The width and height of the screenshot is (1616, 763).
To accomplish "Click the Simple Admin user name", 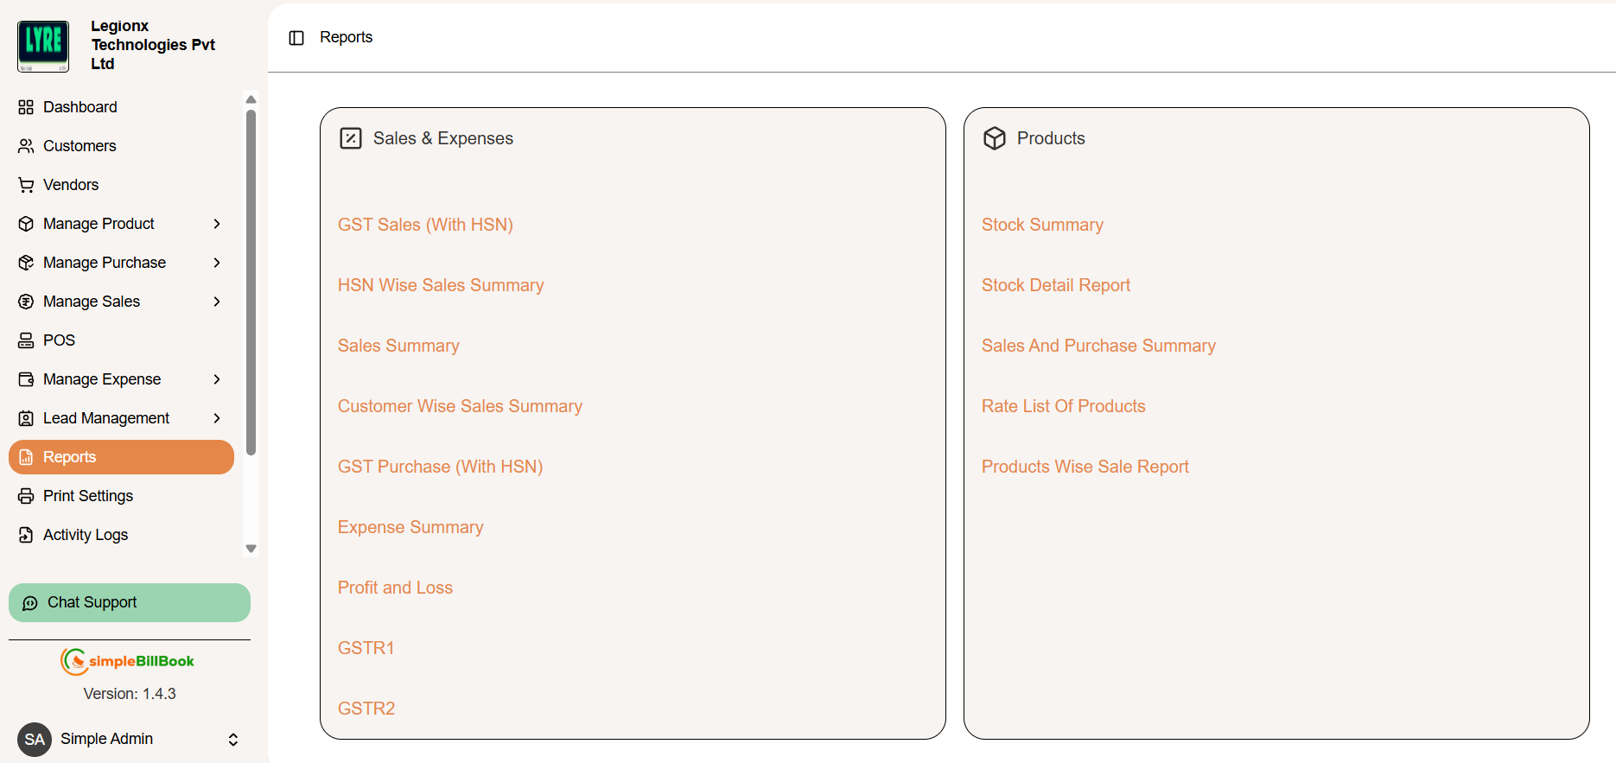I will pyautogui.click(x=106, y=739).
